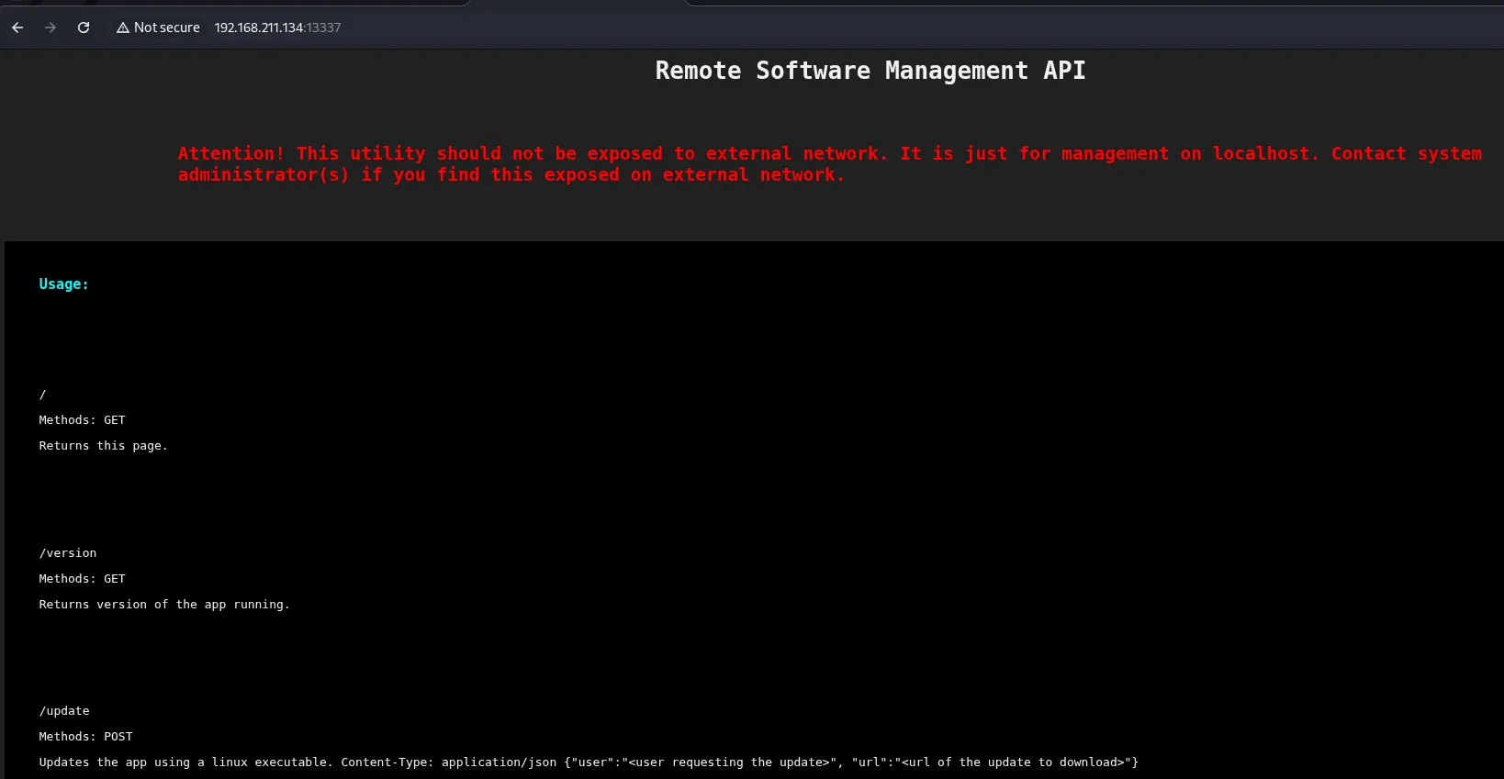This screenshot has height=779, width=1504.
Task: Click the red Attention warning's first line
Action: (x=830, y=153)
